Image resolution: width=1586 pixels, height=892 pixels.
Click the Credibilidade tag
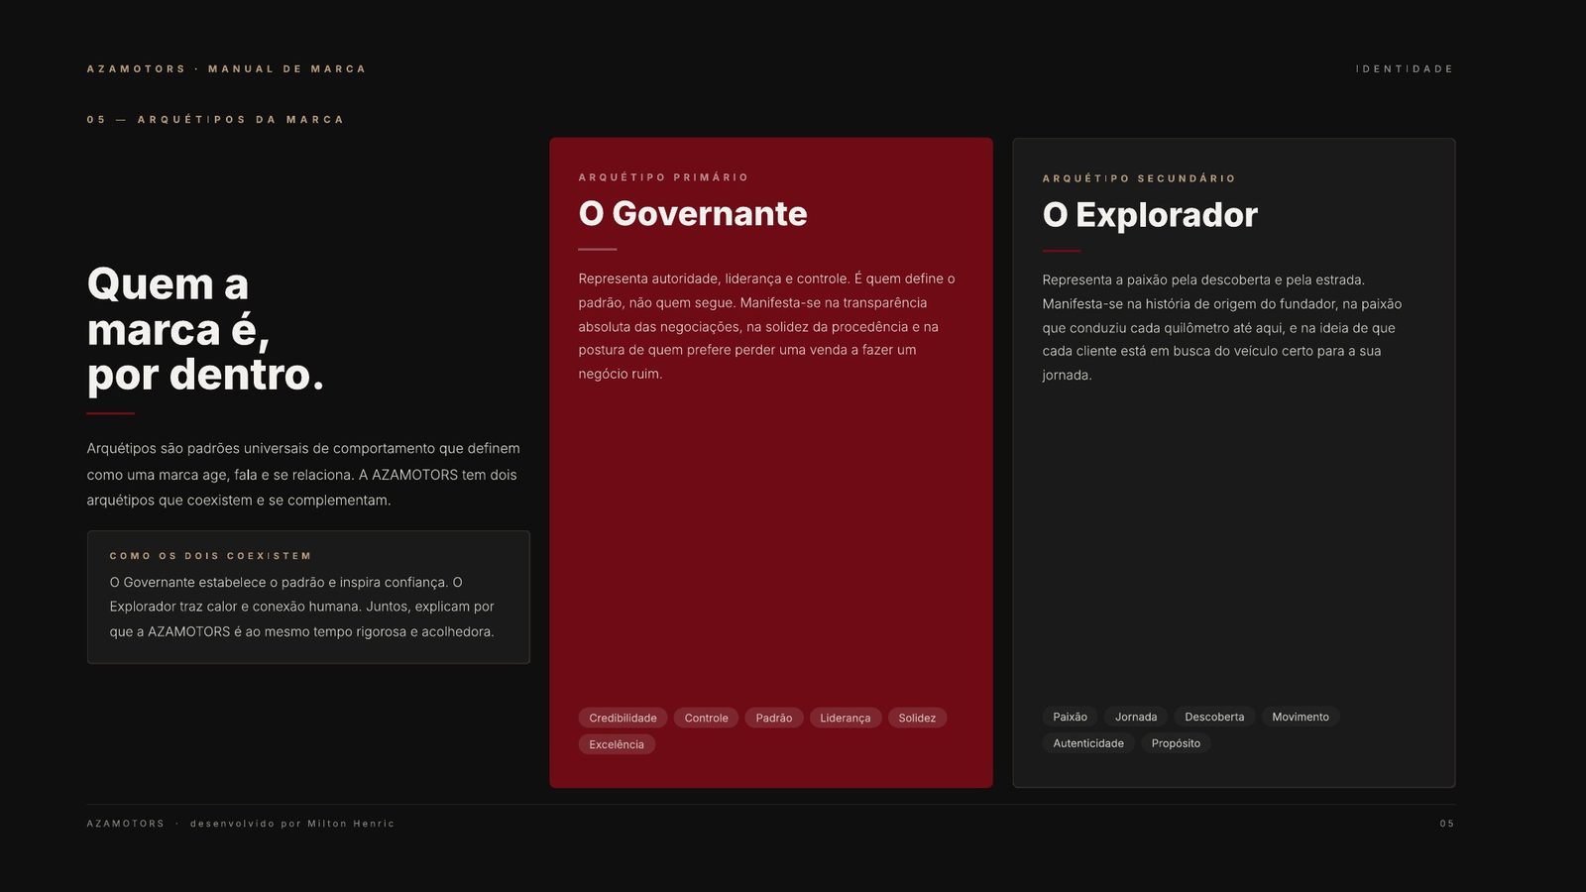tap(623, 718)
